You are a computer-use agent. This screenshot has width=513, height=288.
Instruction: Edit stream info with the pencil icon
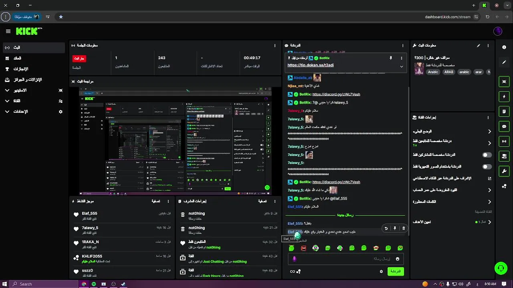pos(479,46)
